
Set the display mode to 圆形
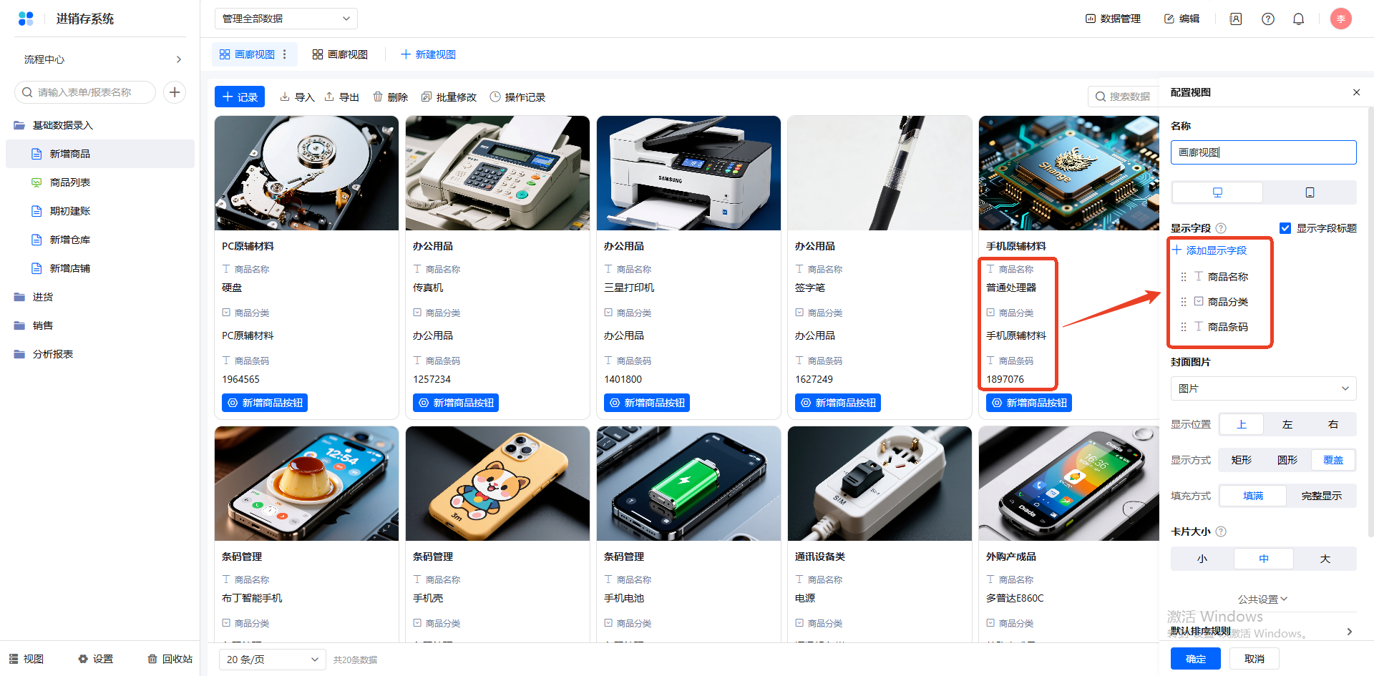(x=1287, y=460)
